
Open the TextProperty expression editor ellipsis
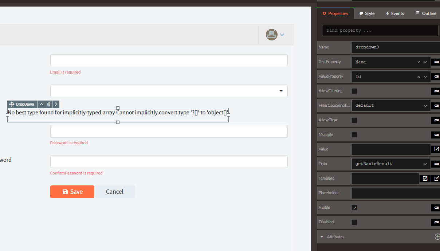[x=436, y=62]
